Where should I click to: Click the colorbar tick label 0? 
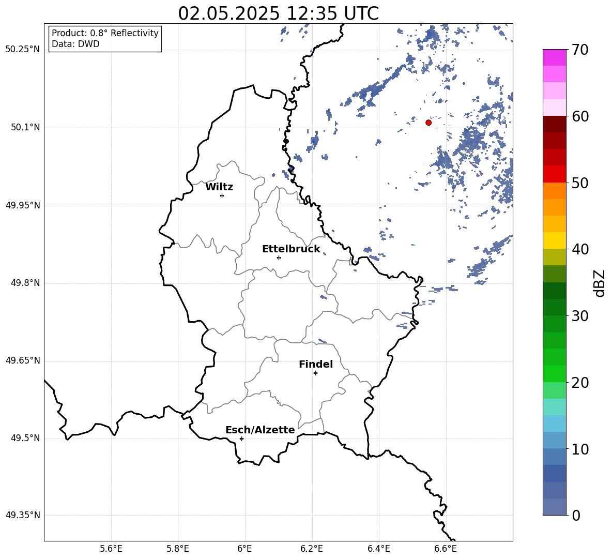coord(576,515)
